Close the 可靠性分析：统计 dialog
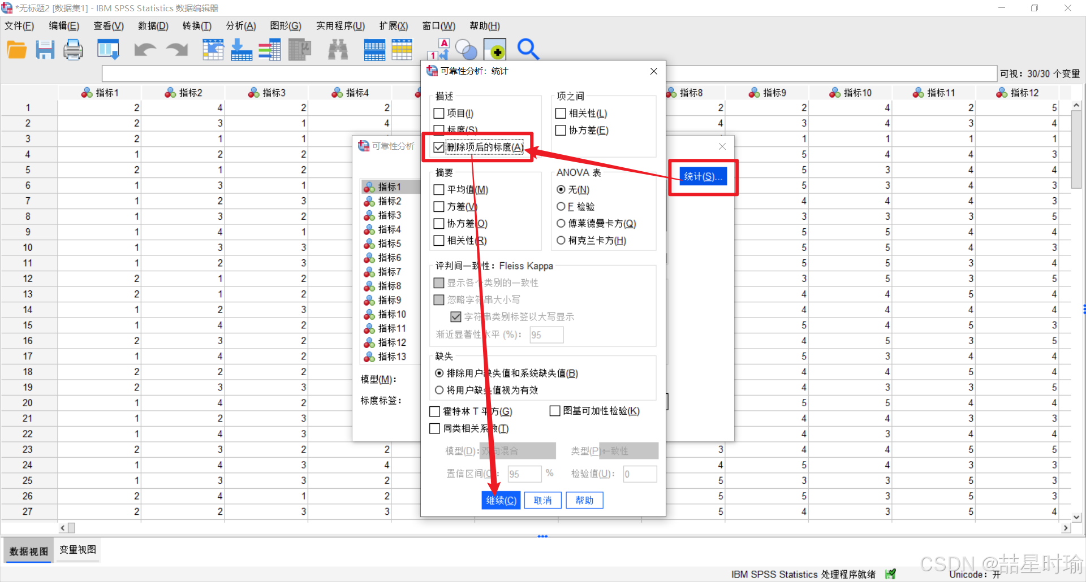This screenshot has width=1086, height=582. [x=654, y=71]
